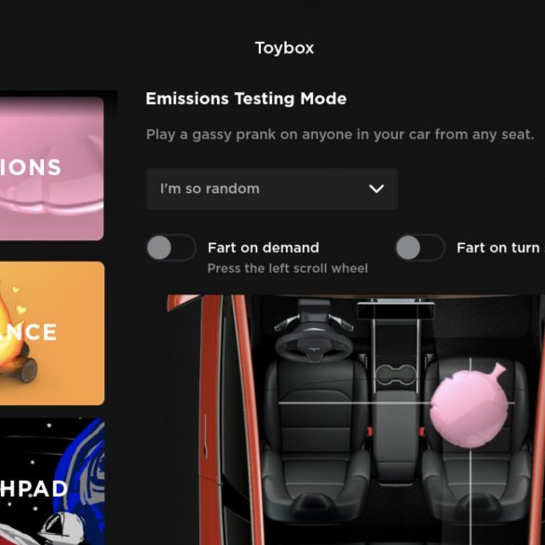
Task: Click the red driver door in car view
Action: point(211,419)
